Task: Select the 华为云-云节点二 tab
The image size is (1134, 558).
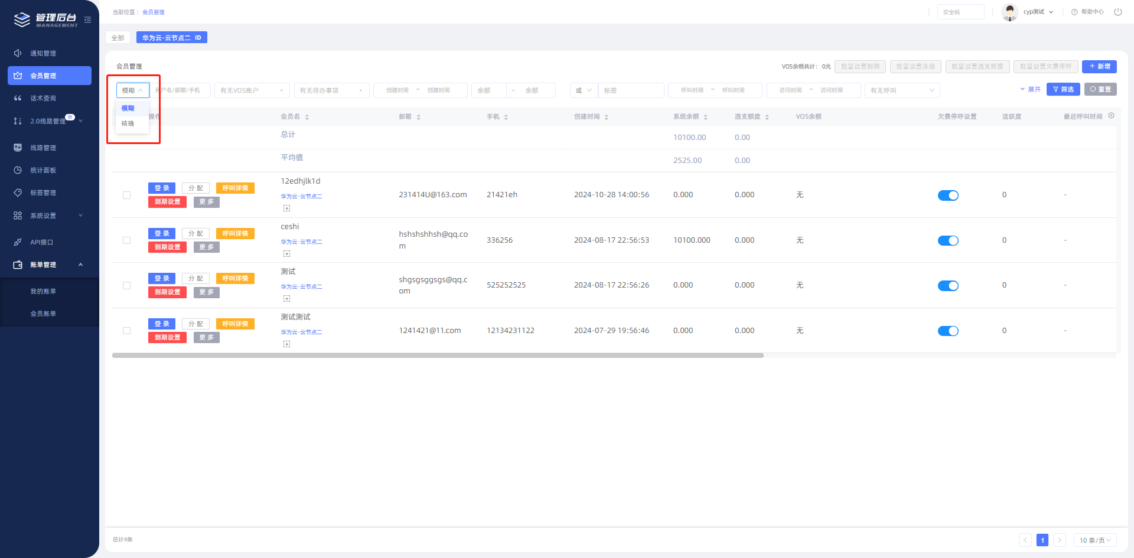Action: tap(172, 38)
